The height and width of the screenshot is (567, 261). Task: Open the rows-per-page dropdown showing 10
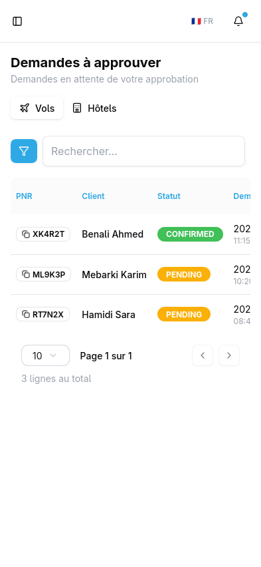45,355
